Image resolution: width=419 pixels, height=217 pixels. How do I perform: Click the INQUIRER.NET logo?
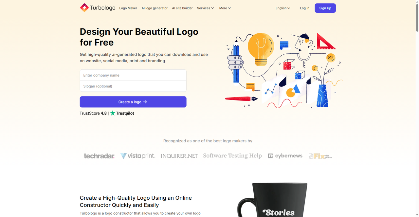[179, 156]
